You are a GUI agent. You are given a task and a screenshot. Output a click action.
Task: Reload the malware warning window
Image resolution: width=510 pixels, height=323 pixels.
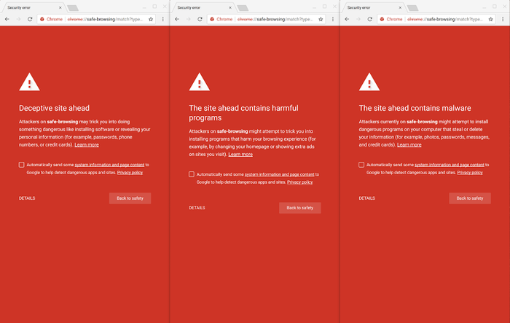coord(370,19)
